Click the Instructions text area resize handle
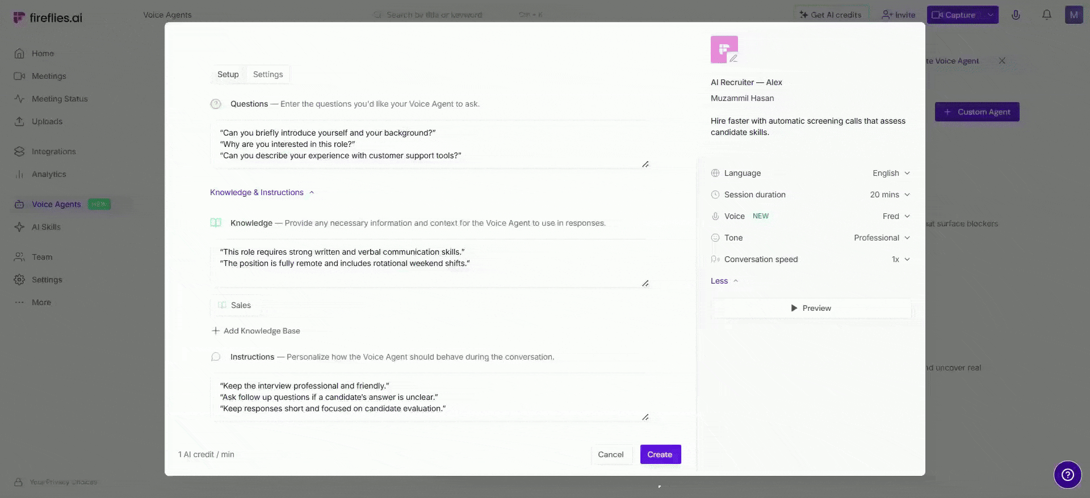Viewport: 1090px width, 498px height. 645,417
